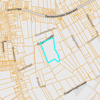Click the Paepenbogtstraatje street label

pos(75,88)
